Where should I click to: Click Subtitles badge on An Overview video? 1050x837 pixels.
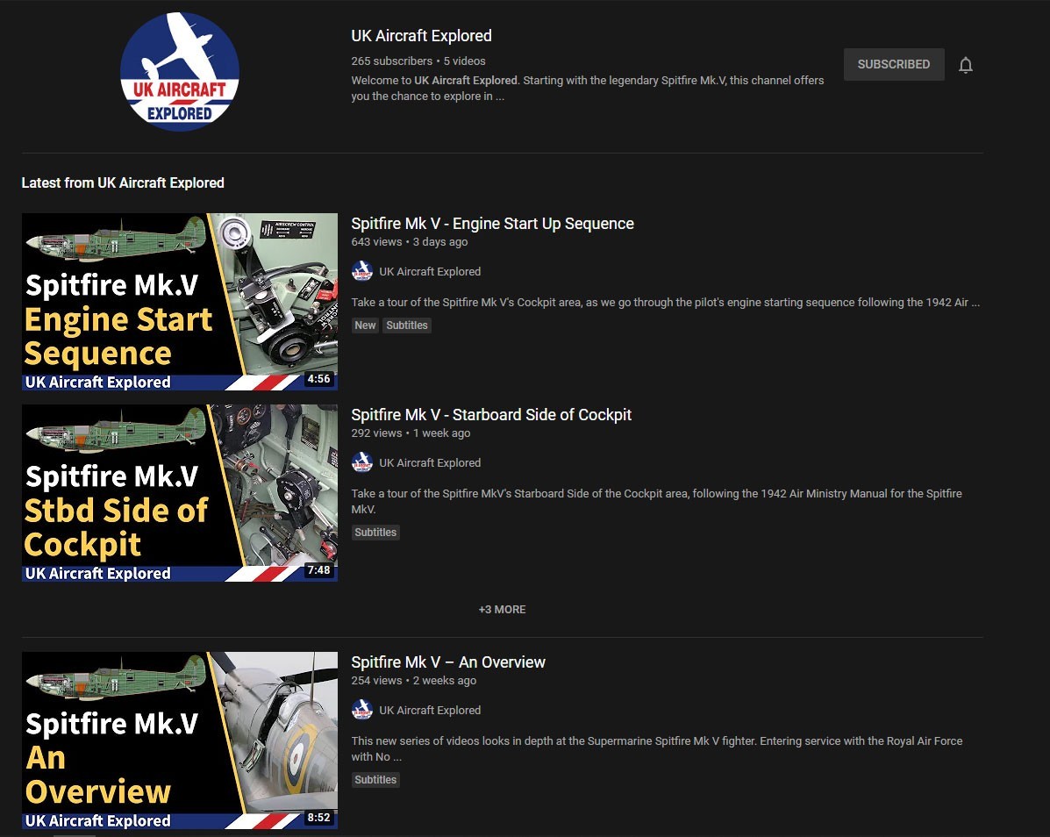coord(375,780)
